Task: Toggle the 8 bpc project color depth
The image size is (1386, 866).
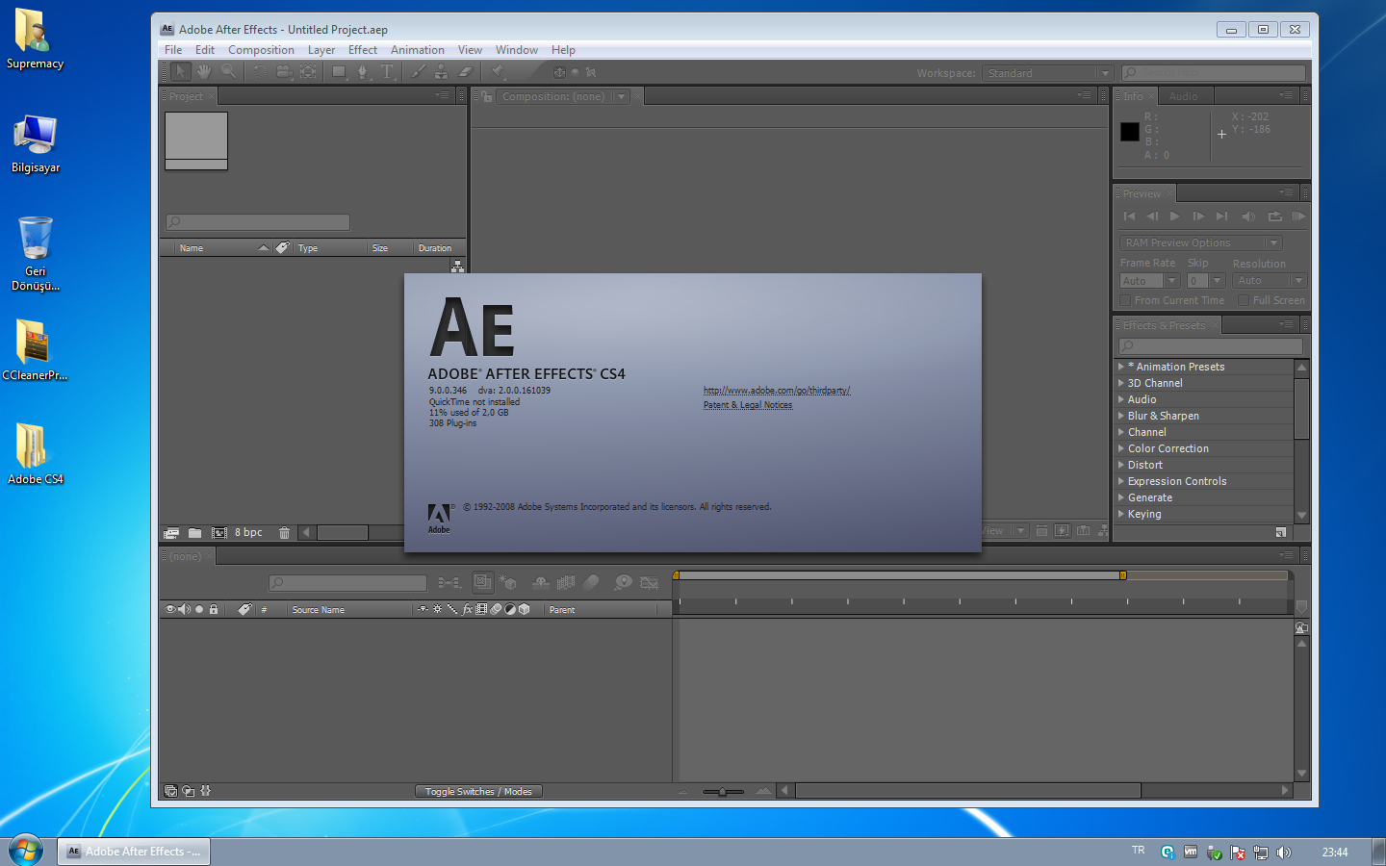Action: (247, 532)
